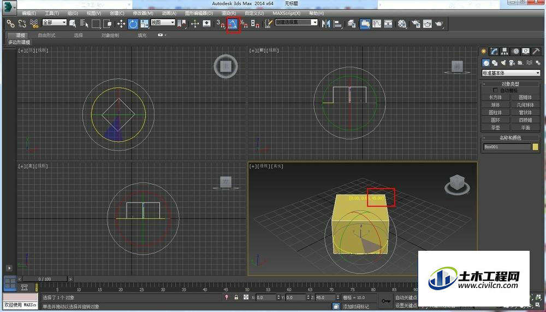Toggle the Angle Snap button
This screenshot has height=312, width=546.
coord(233,23)
